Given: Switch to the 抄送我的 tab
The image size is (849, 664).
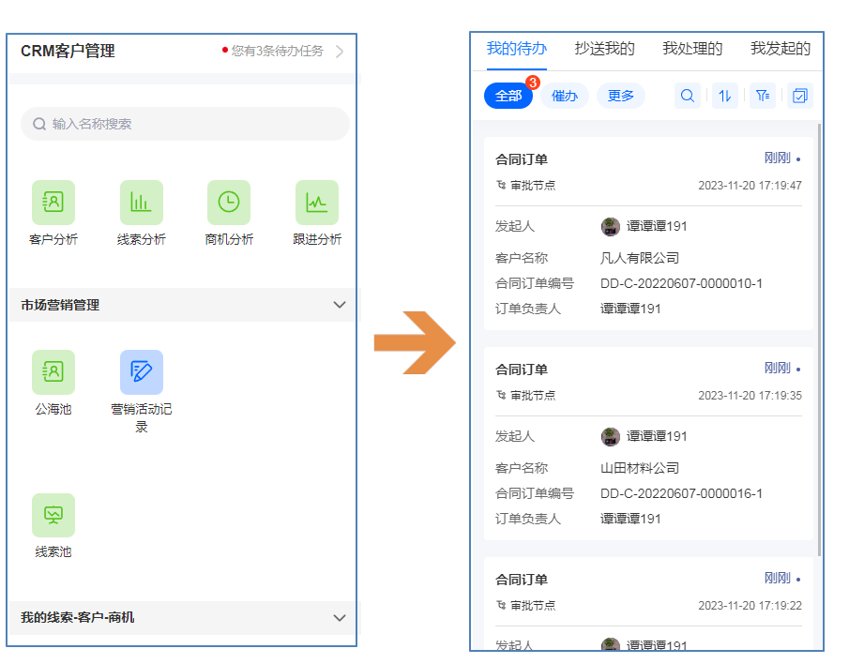Looking at the screenshot, I should point(604,49).
